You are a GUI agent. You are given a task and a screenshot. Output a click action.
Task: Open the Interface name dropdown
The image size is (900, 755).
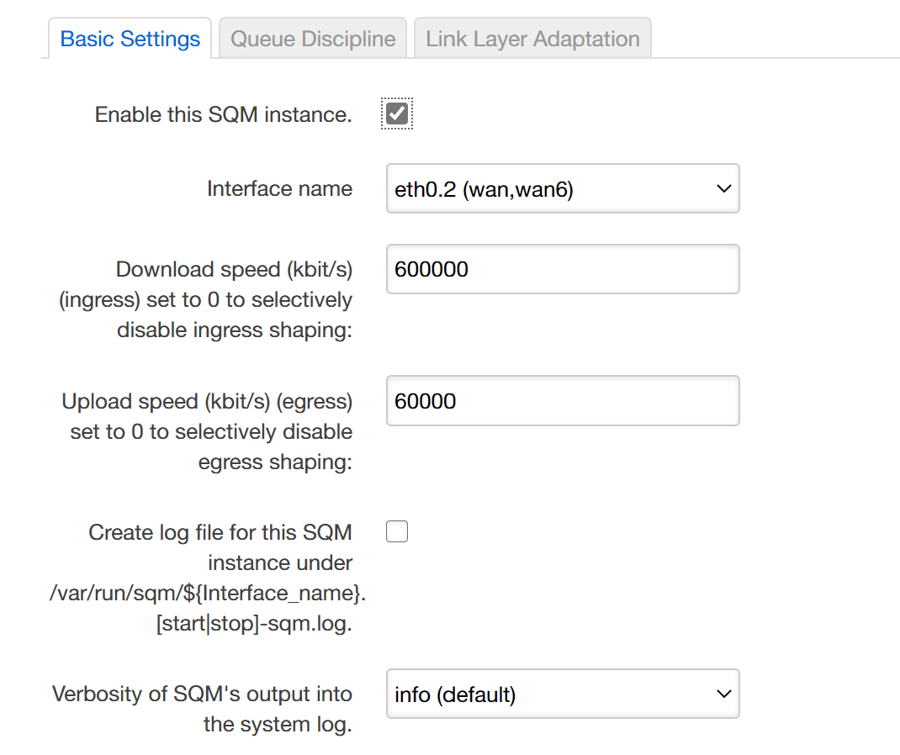coord(562,189)
